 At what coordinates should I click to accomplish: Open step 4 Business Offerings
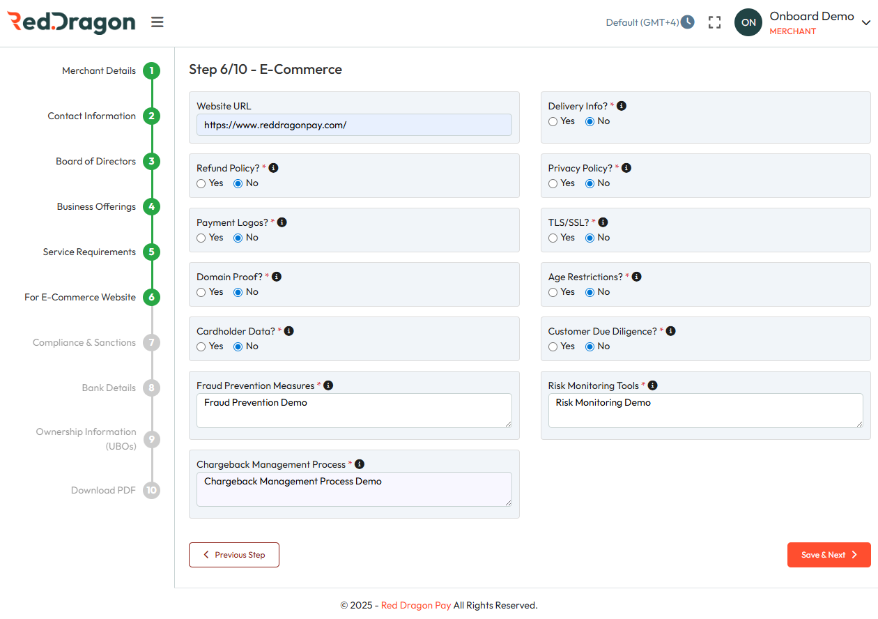coord(151,207)
